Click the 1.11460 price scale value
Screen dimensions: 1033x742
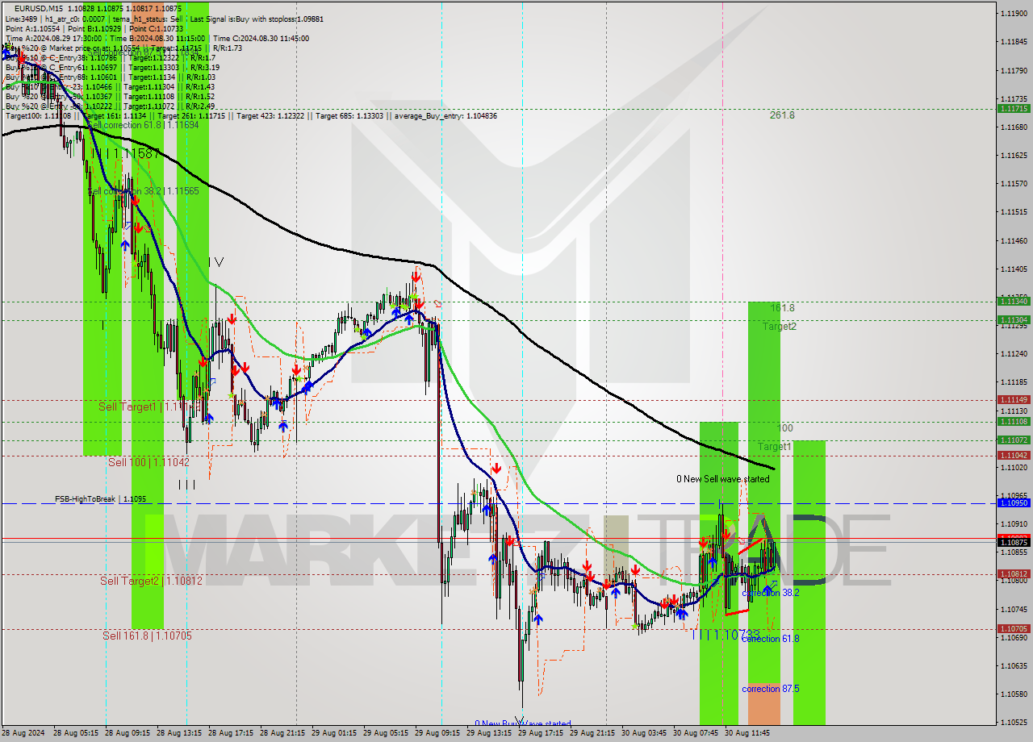[x=1013, y=240]
